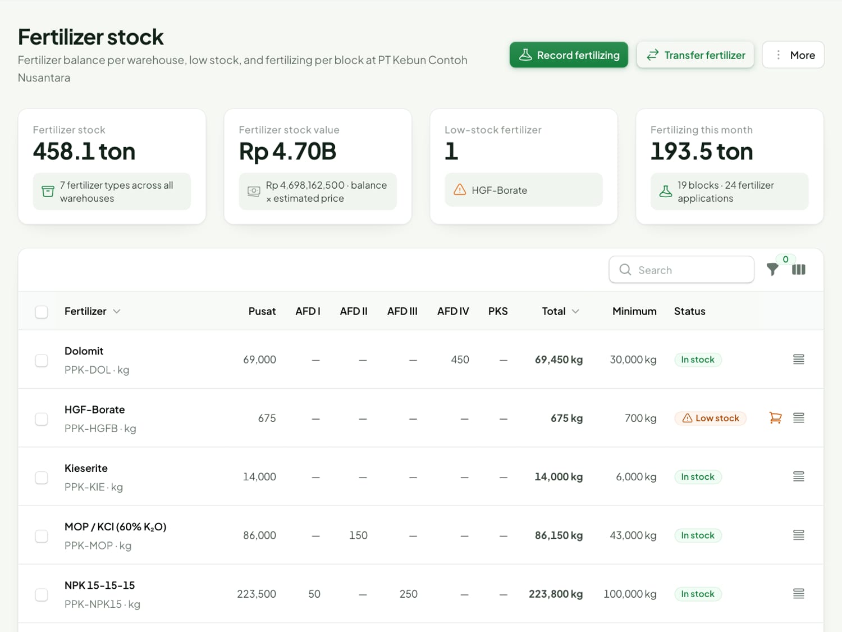This screenshot has height=632, width=842.
Task: Click the PPK-HGFB · kg code text
Action: 100,428
